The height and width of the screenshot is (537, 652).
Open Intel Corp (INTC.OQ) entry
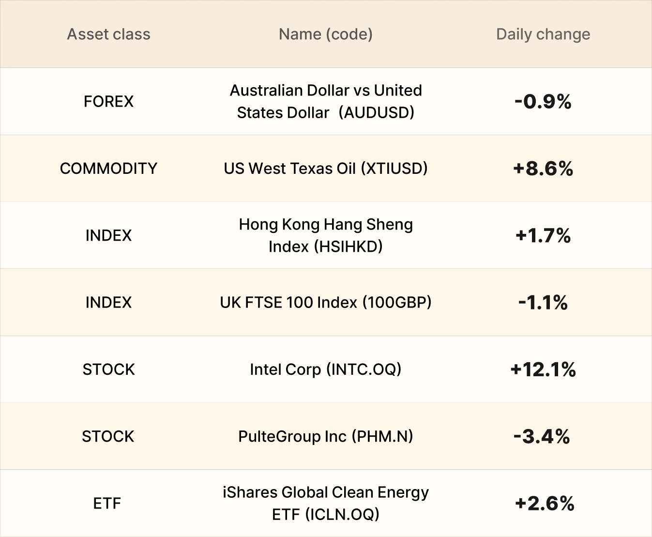326,369
